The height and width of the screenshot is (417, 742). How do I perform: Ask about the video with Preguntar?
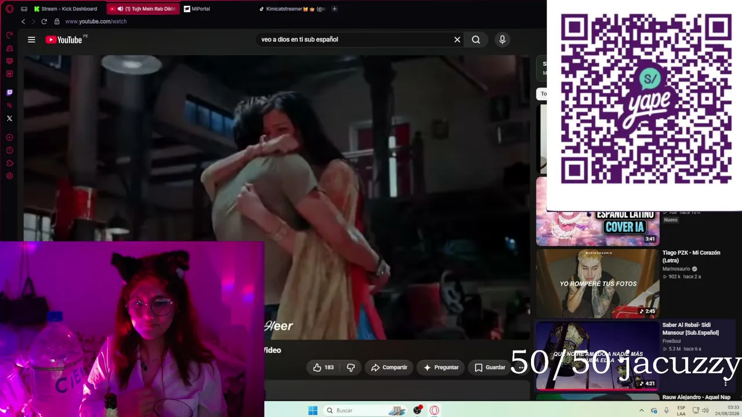click(441, 367)
